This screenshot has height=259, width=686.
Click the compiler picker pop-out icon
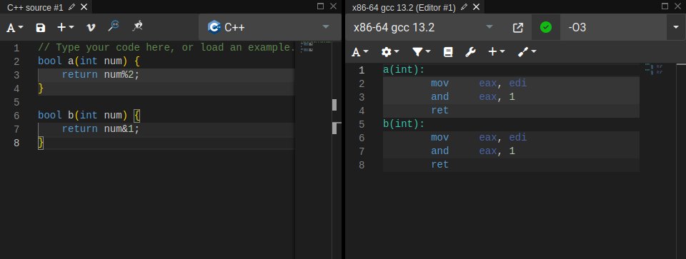(x=517, y=28)
